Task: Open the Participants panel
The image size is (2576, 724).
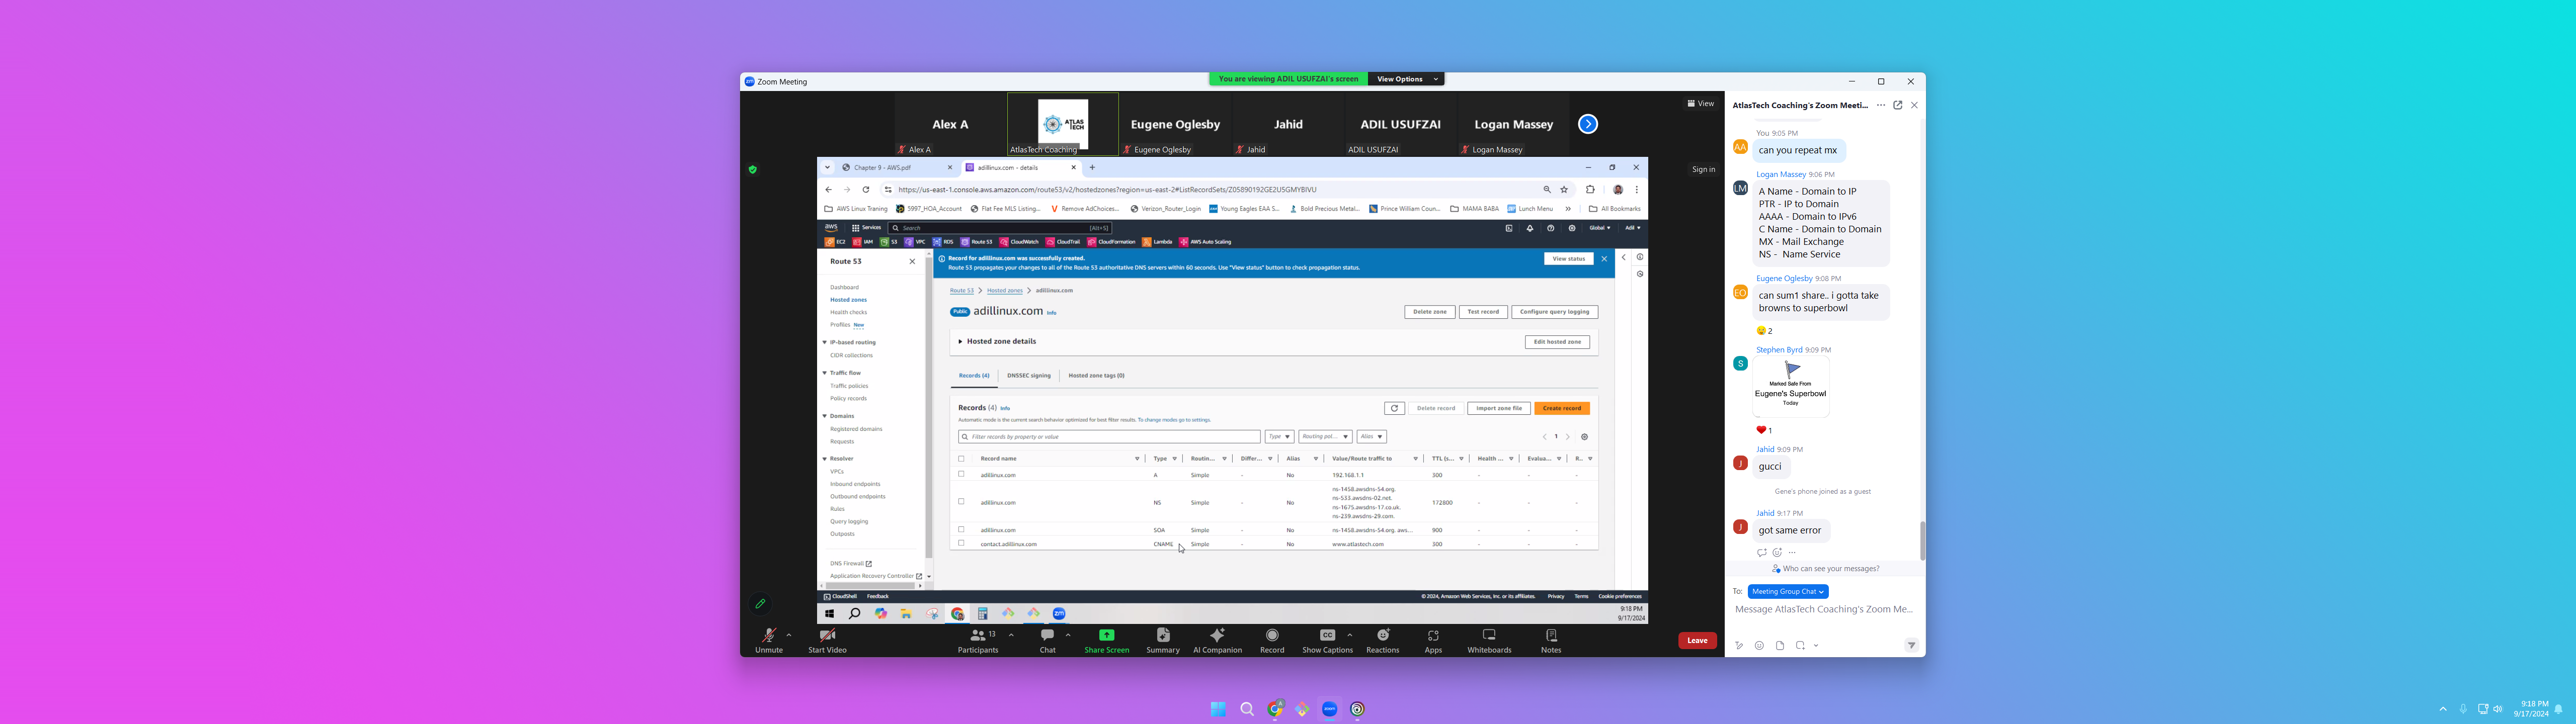Action: click(977, 636)
